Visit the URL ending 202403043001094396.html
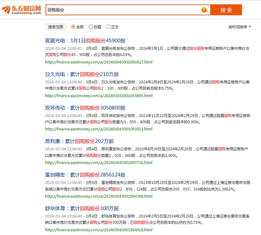 [99, 196]
